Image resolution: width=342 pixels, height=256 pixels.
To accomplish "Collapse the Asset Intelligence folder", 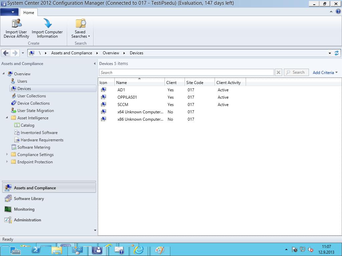I will [x=7, y=118].
